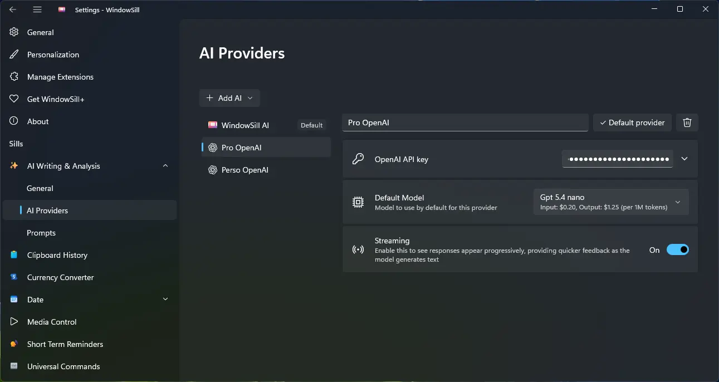This screenshot has height=382, width=719.
Task: Select Prompts under AI Writing & Analysis
Action: tap(90, 233)
